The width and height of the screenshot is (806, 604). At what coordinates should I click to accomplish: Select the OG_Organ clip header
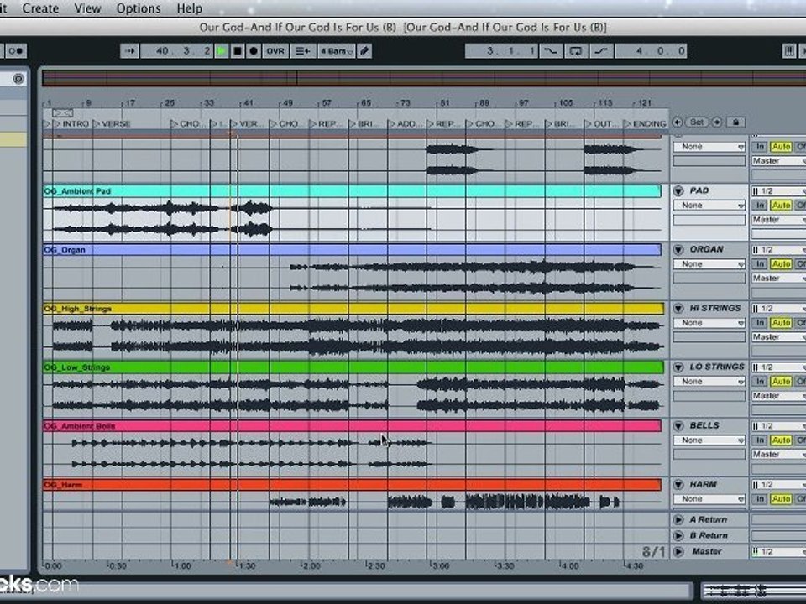pos(352,250)
